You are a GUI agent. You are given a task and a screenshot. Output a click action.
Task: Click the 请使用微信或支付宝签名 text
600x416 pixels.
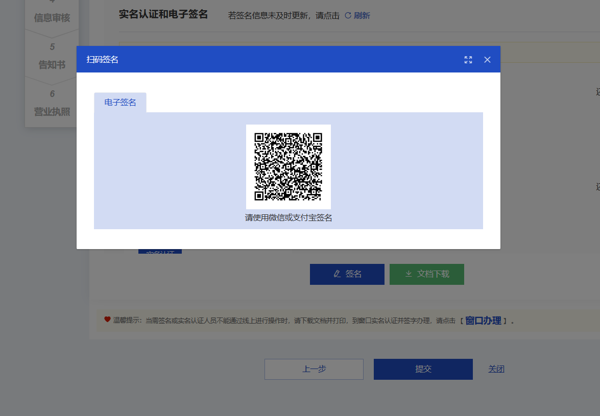289,218
